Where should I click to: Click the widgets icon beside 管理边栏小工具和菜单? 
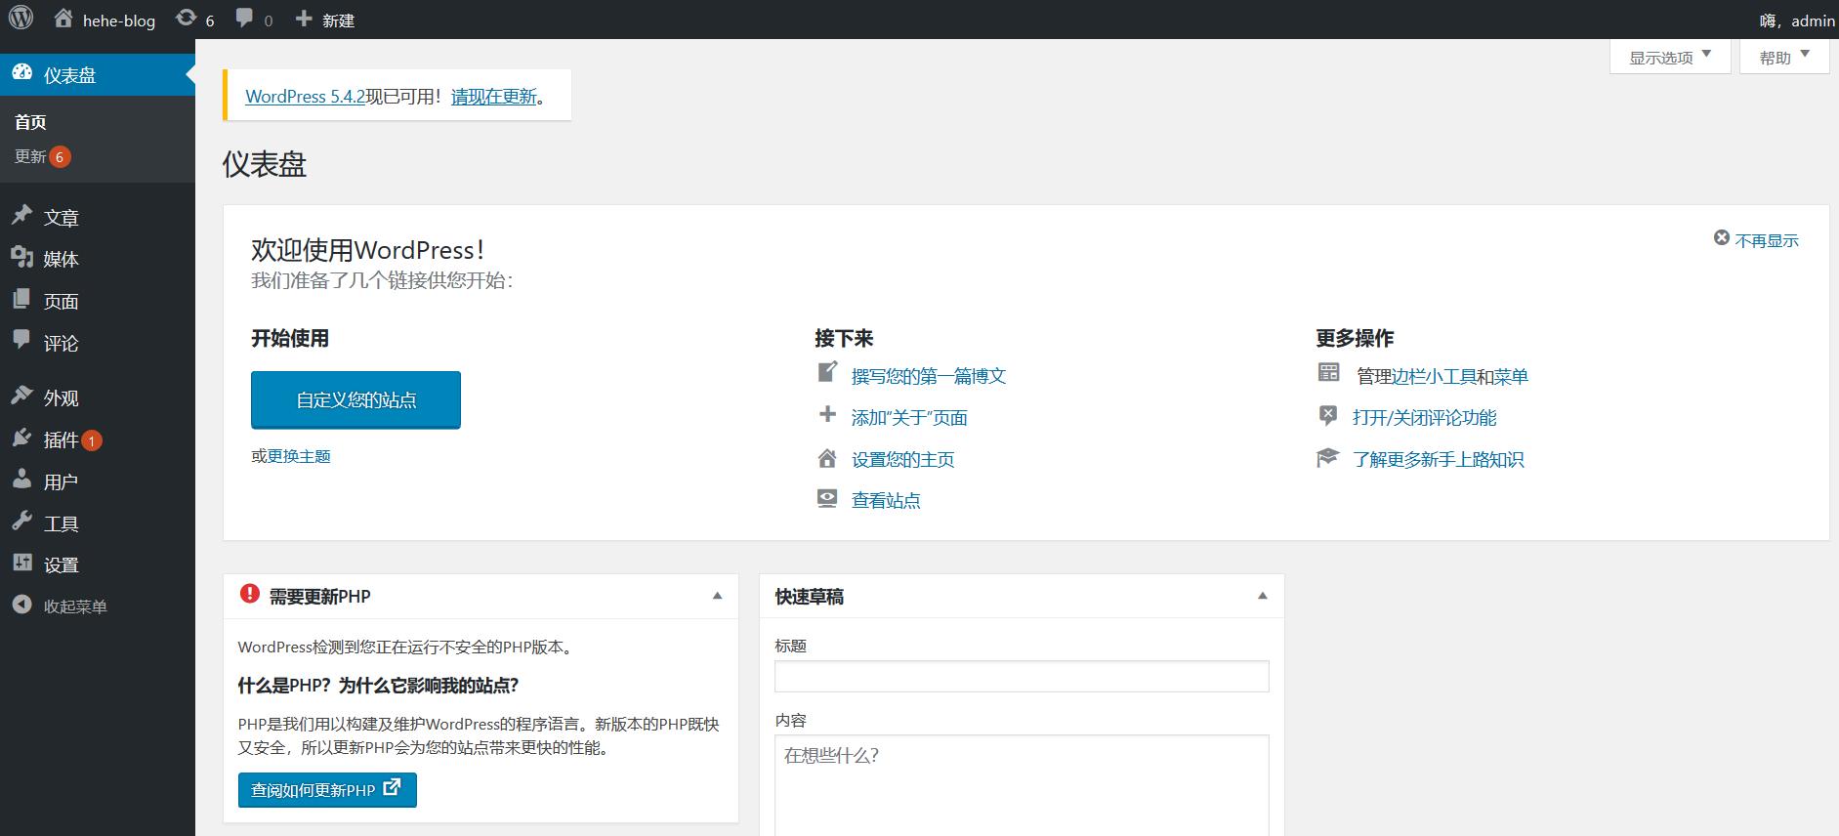click(1328, 372)
